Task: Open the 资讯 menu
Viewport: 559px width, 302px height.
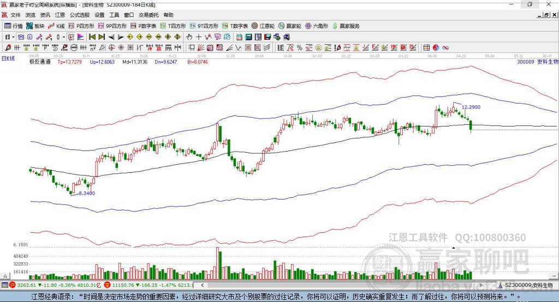Action: coord(45,15)
